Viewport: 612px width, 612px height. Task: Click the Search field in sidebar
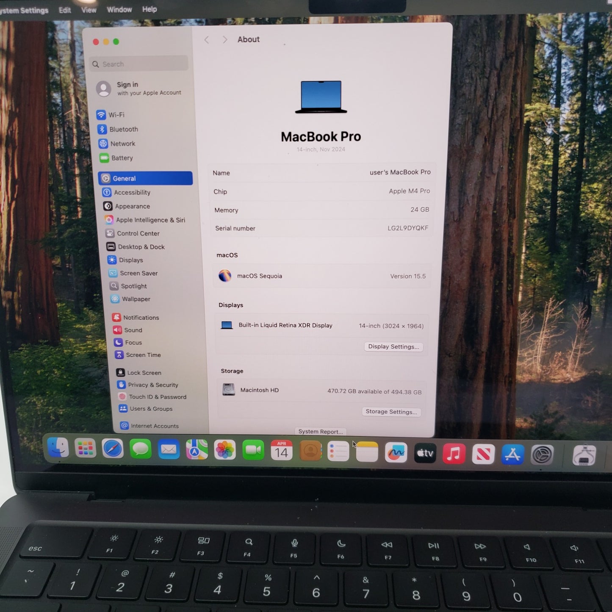coord(140,64)
